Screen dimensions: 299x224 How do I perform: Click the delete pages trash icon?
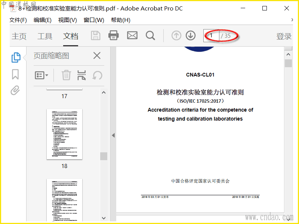click(x=66, y=75)
